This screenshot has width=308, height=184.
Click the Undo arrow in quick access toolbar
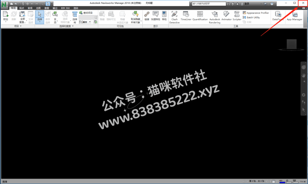(32, 4)
